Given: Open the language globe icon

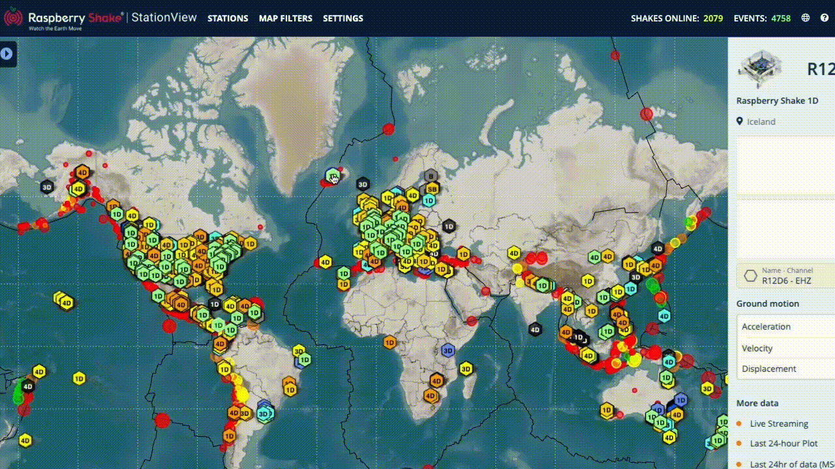Looking at the screenshot, I should tap(805, 18).
